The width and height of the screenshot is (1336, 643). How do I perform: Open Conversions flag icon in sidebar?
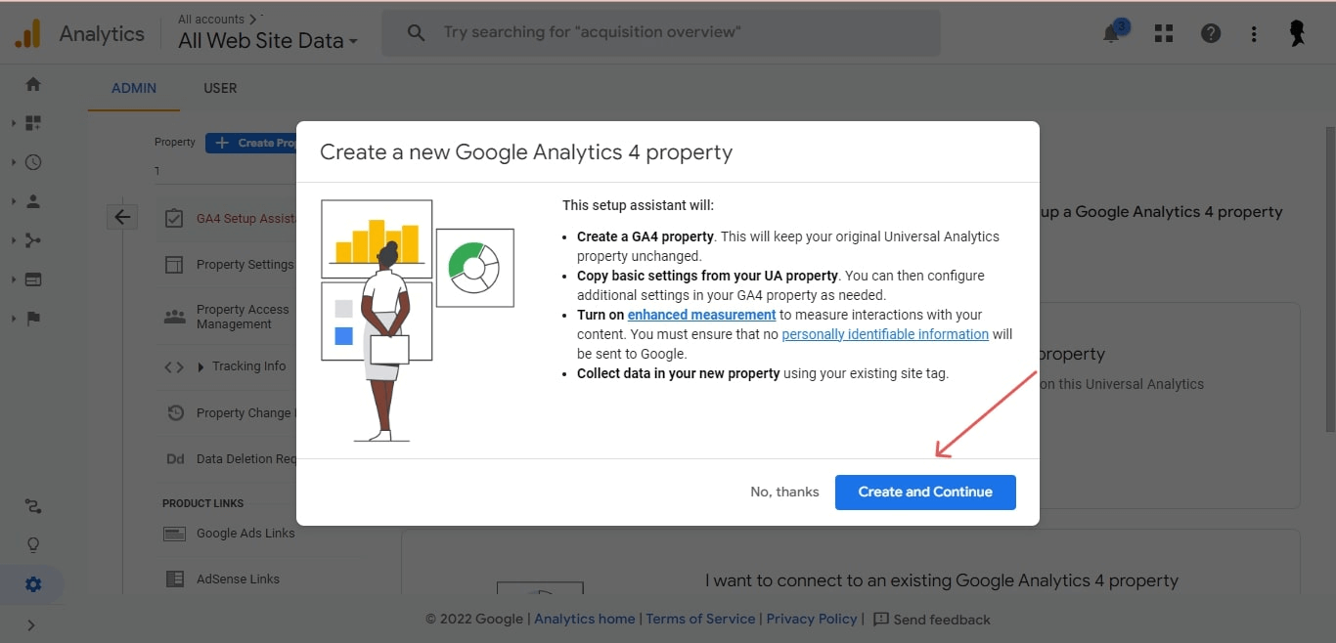click(x=33, y=319)
